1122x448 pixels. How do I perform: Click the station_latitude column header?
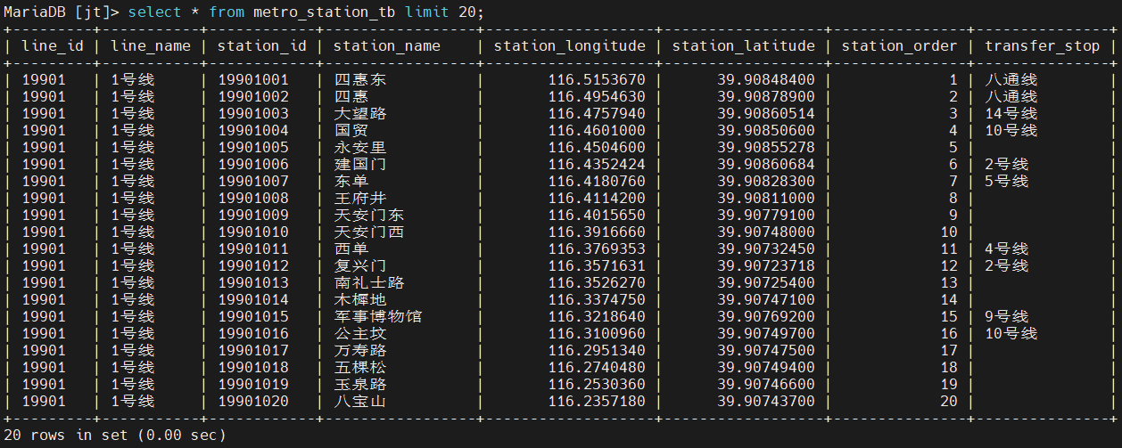pos(743,45)
